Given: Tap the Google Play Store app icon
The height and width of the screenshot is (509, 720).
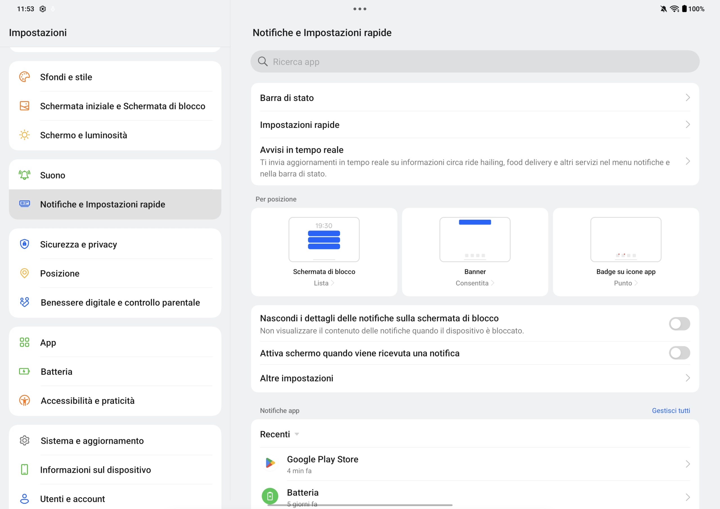Looking at the screenshot, I should click(x=270, y=463).
